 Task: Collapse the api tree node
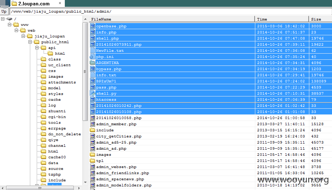(37, 47)
